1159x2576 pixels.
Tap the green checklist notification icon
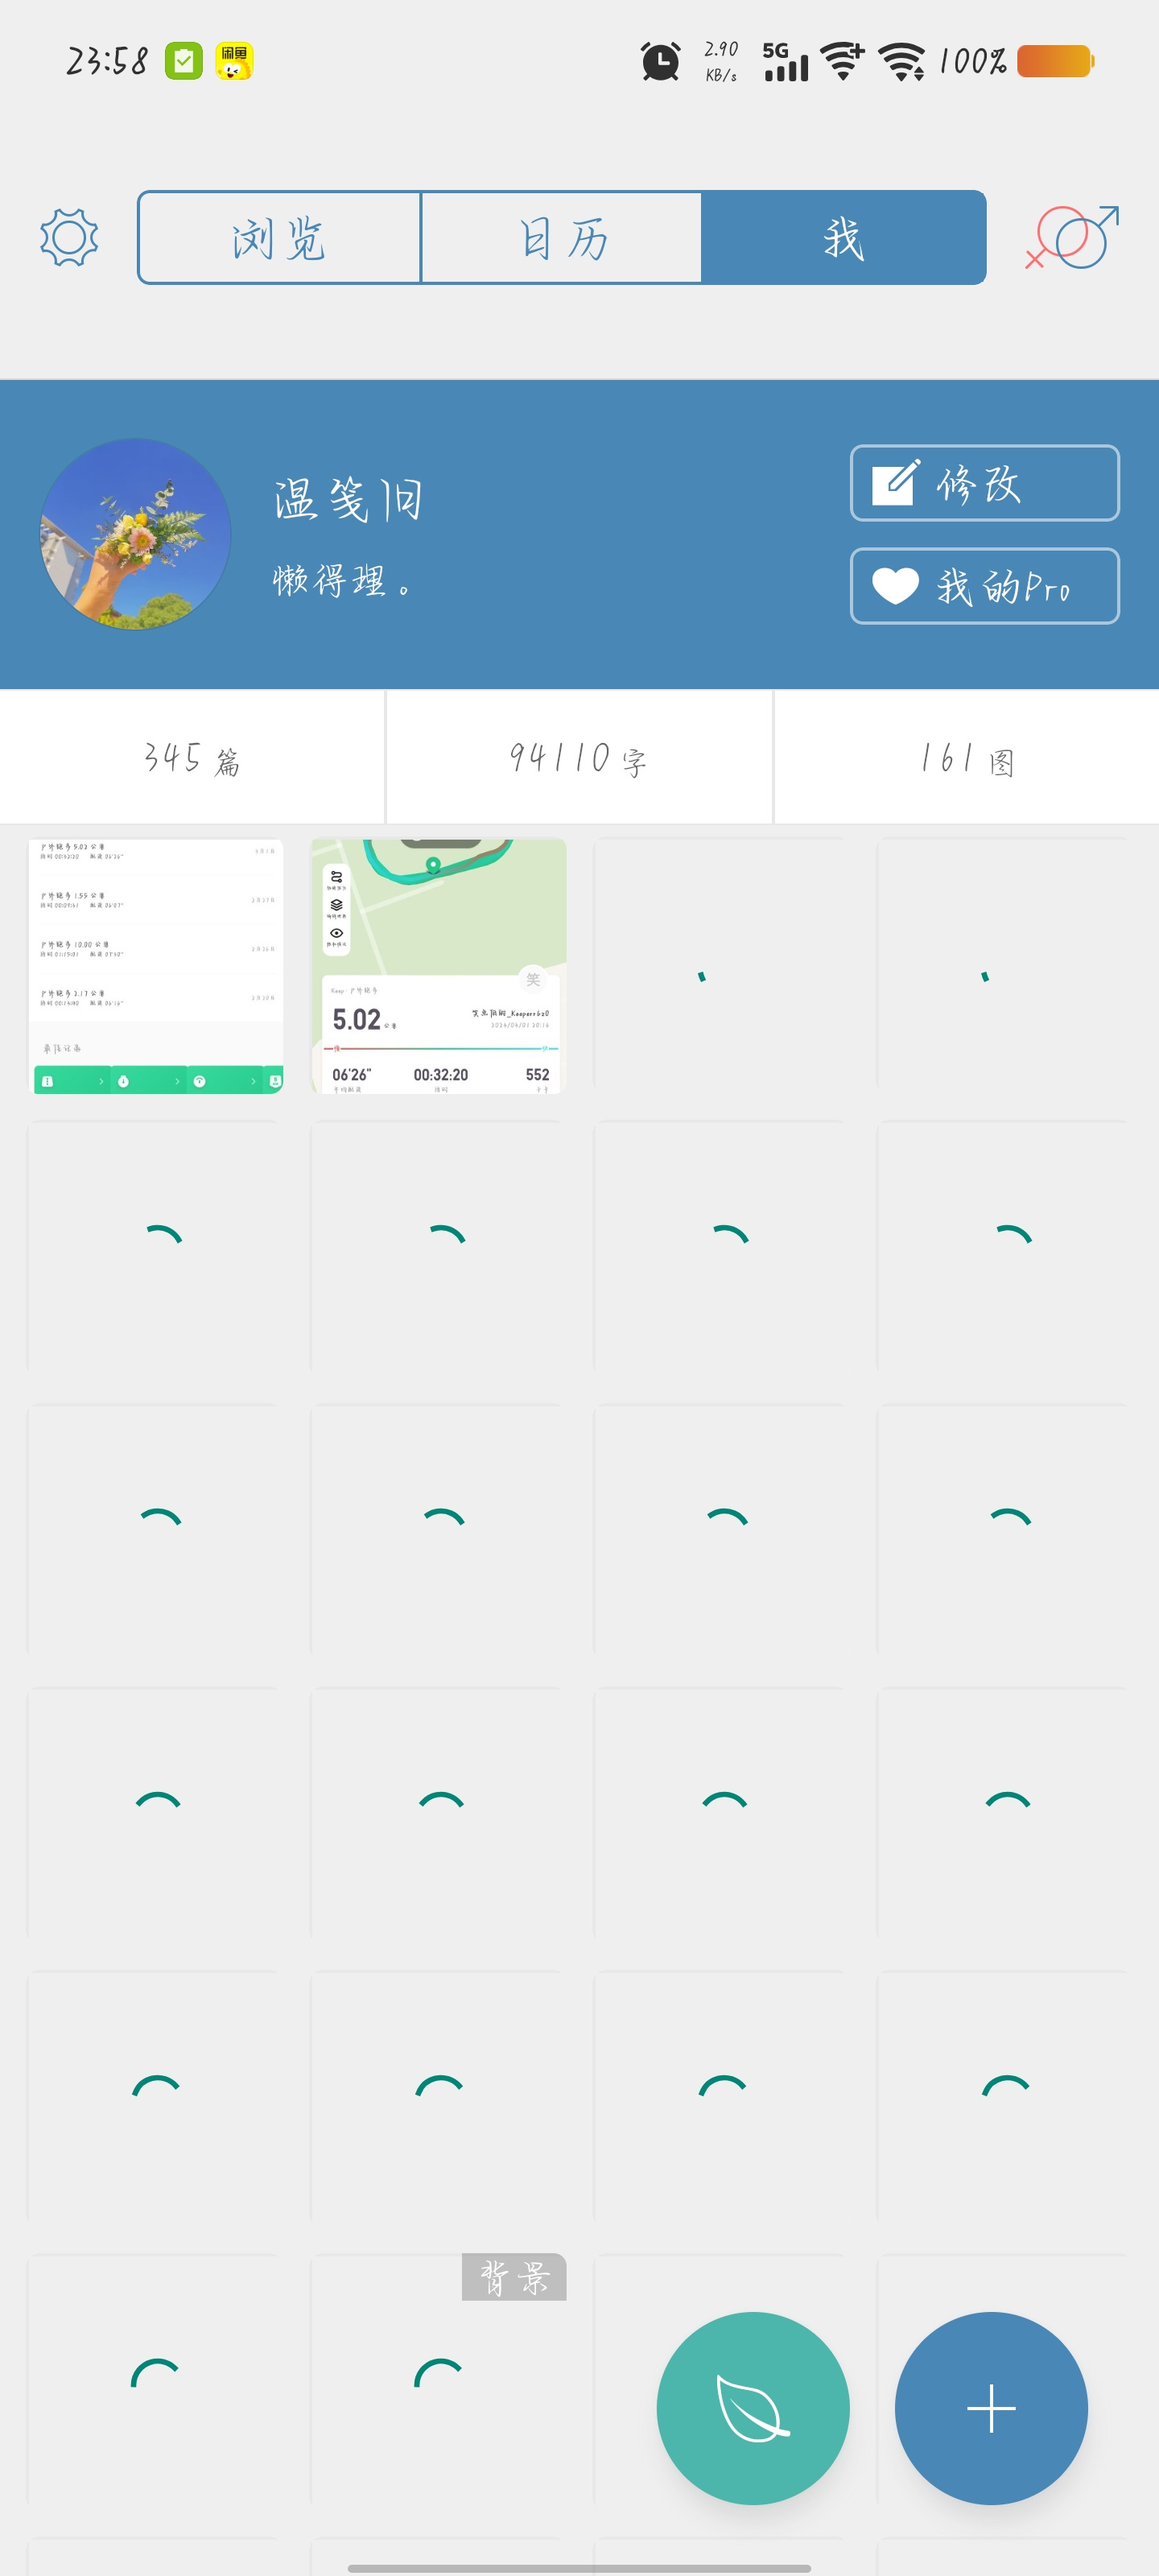[x=183, y=62]
